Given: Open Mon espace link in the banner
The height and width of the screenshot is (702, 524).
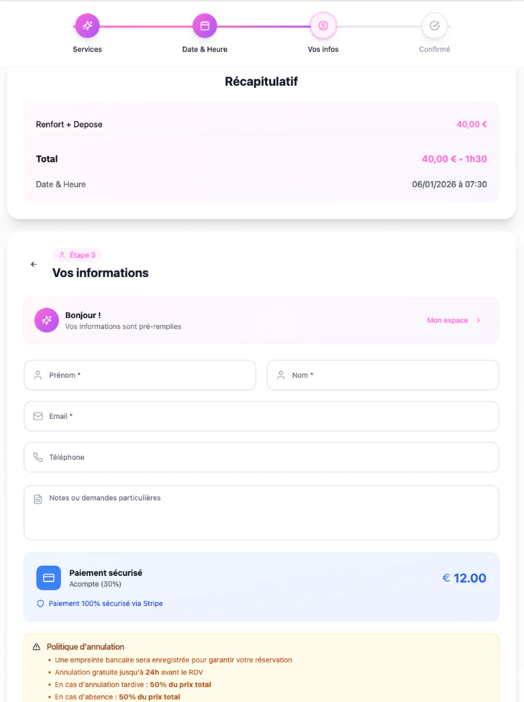Looking at the screenshot, I should tap(447, 320).
